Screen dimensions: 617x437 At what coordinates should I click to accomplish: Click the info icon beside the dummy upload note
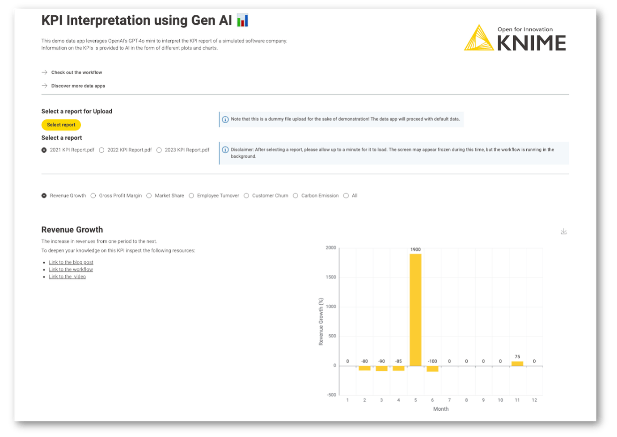(x=225, y=119)
